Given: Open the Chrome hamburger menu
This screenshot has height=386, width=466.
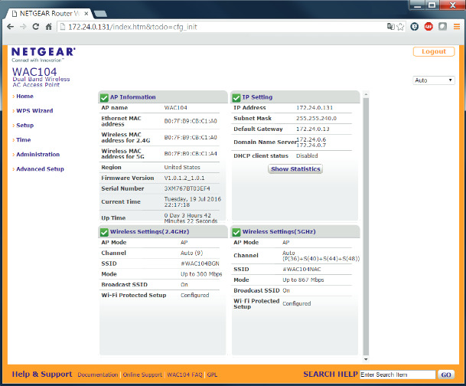Looking at the screenshot, I should tap(457, 27).
